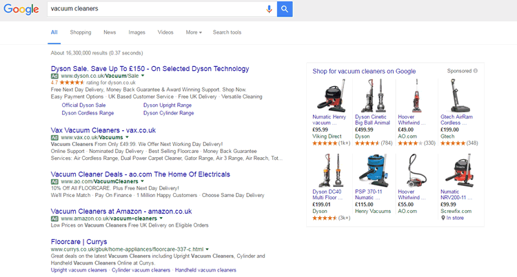Select Gtech AirRam Cordless product image

pyautogui.click(x=458, y=95)
